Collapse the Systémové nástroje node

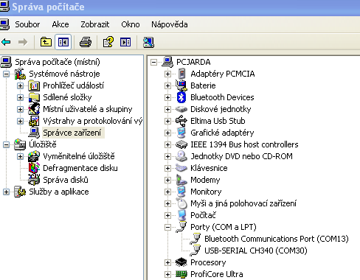(x=6, y=74)
